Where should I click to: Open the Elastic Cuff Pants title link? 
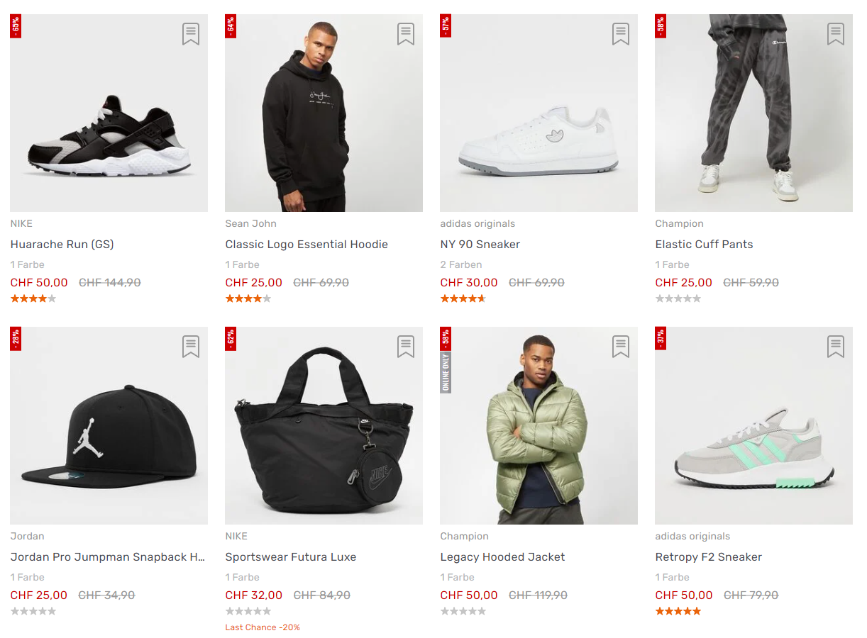(x=704, y=245)
